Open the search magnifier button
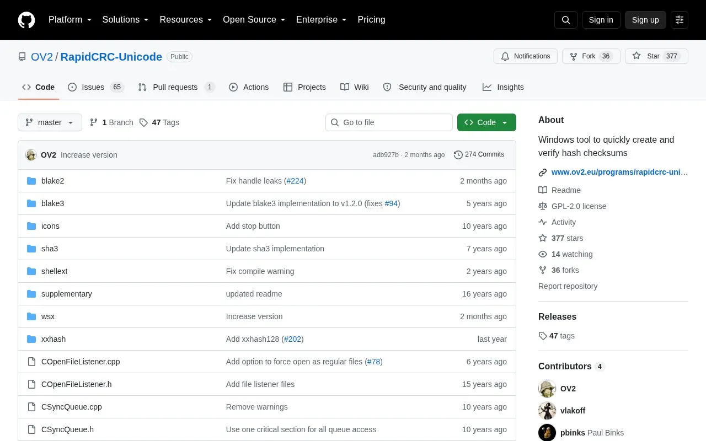 click(x=566, y=20)
